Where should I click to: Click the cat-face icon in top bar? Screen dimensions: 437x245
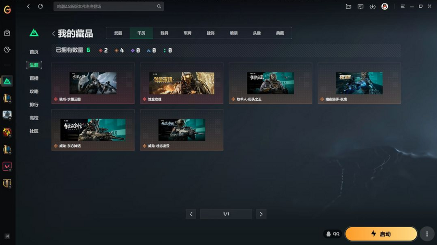348,6
